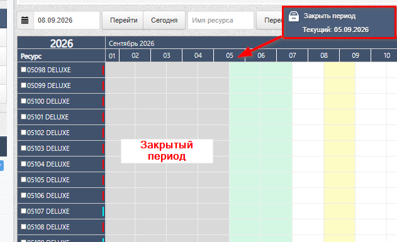Click the Сегодня button
This screenshot has width=397, height=242.
164,20
